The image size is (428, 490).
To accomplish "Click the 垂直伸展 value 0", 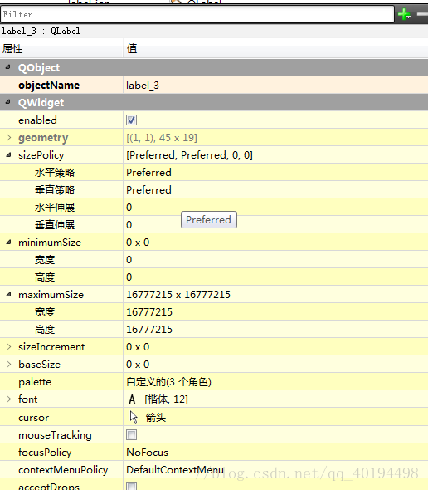I will tap(129, 225).
